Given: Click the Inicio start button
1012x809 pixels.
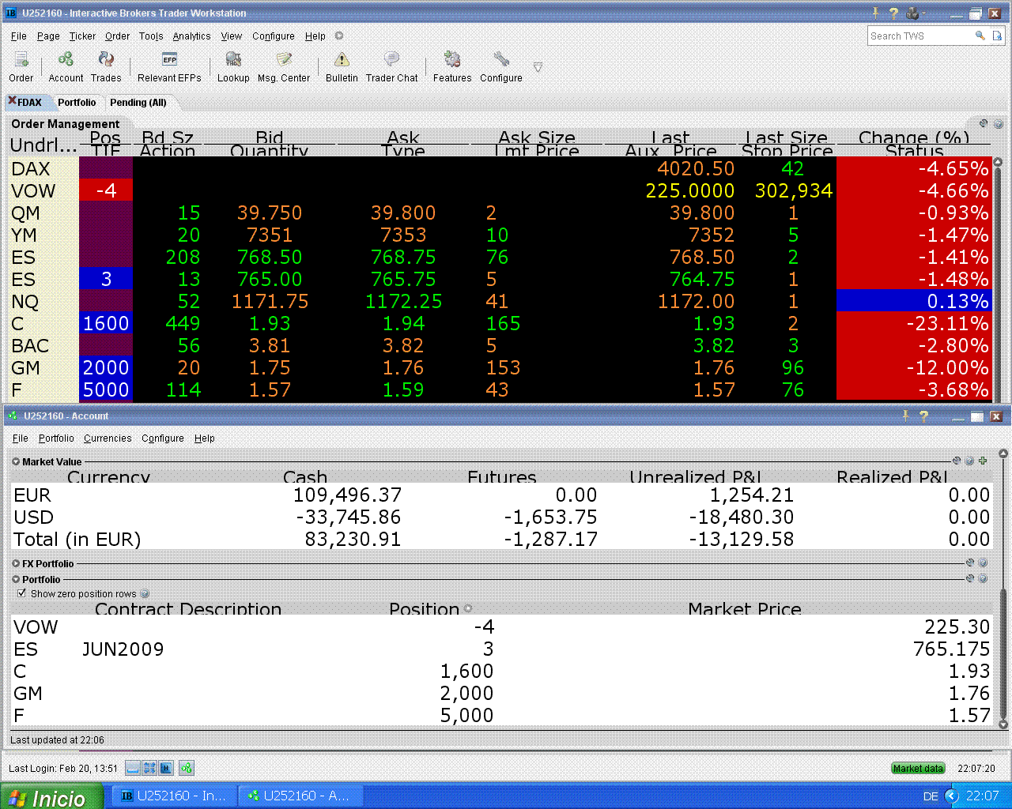Looking at the screenshot, I should [x=51, y=796].
